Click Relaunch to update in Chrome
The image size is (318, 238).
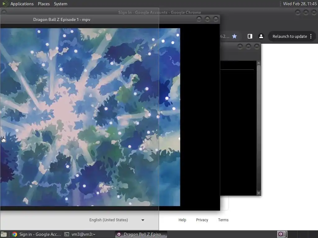pyautogui.click(x=290, y=37)
